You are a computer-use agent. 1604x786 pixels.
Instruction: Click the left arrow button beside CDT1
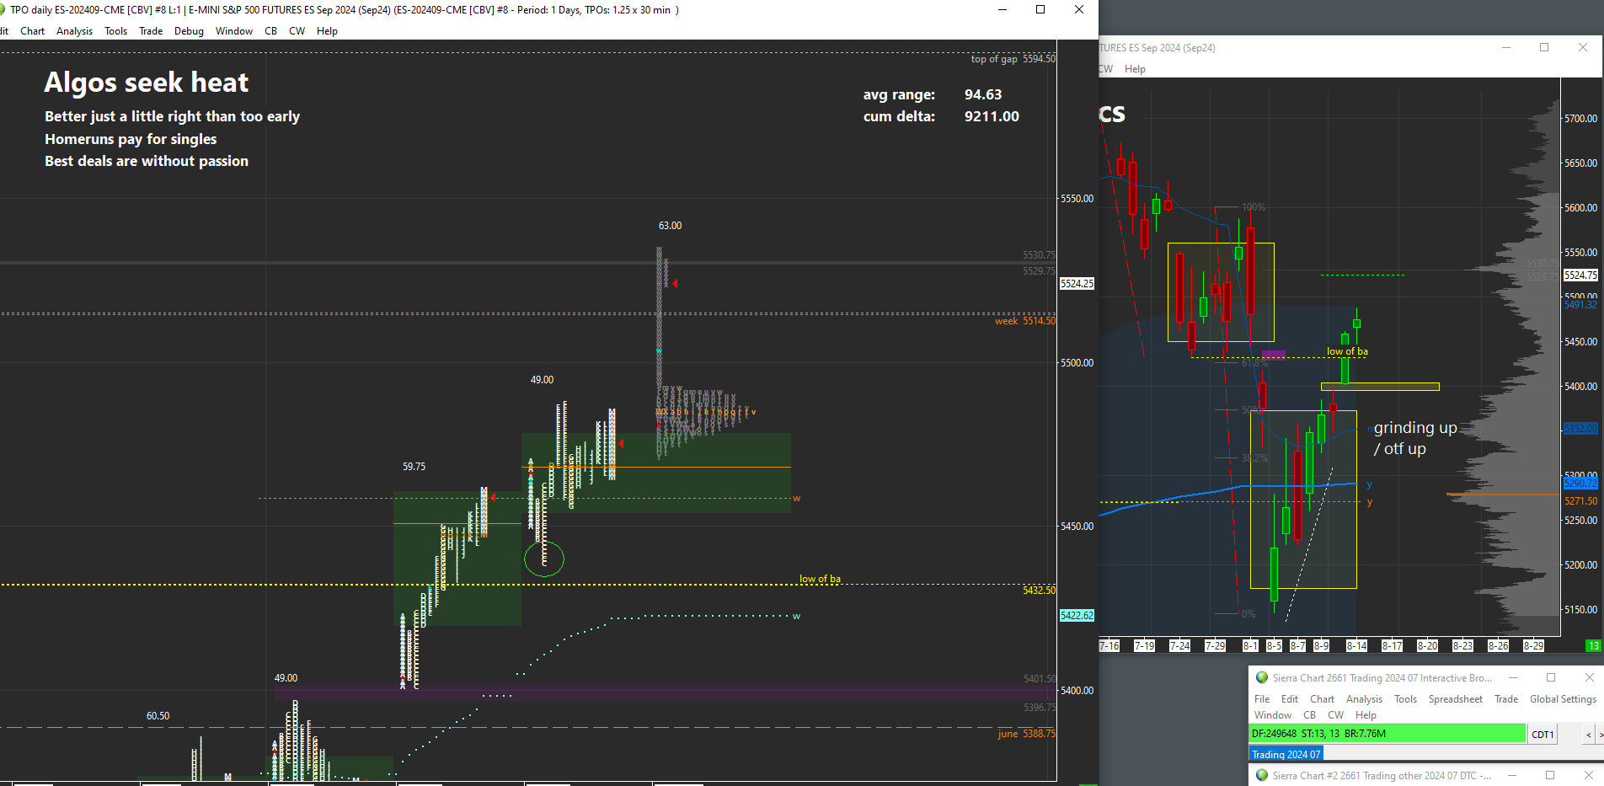[x=1589, y=735]
